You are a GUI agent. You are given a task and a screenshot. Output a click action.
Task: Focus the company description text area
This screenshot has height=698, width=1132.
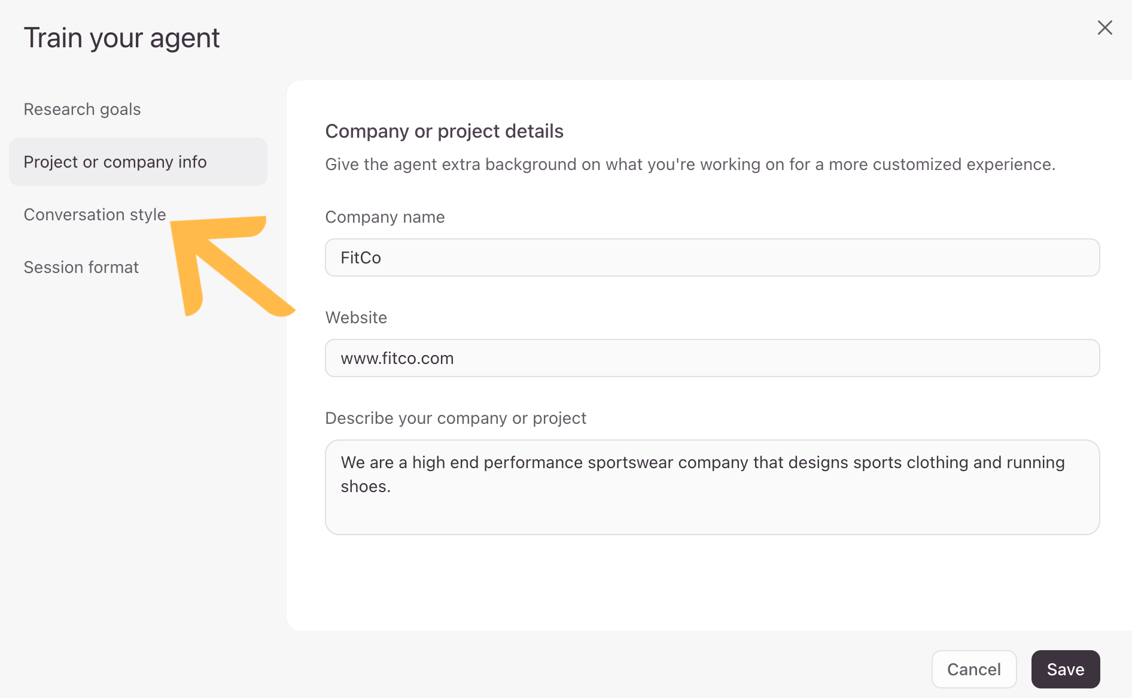click(712, 487)
